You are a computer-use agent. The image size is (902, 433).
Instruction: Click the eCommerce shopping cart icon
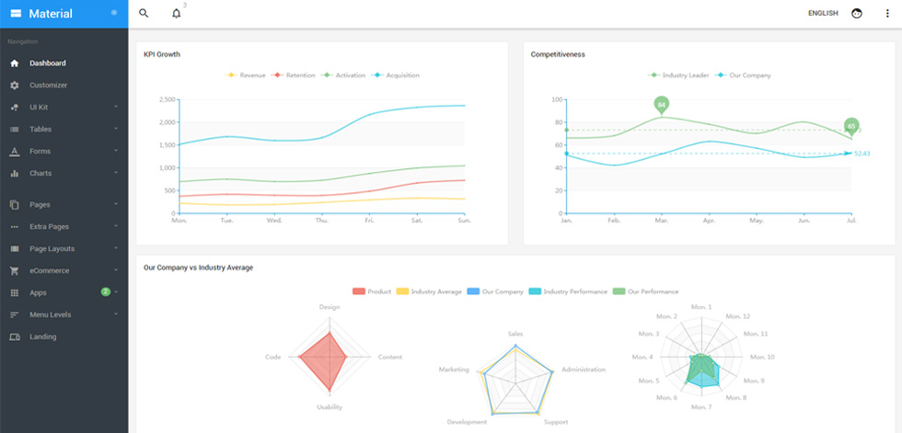[15, 270]
